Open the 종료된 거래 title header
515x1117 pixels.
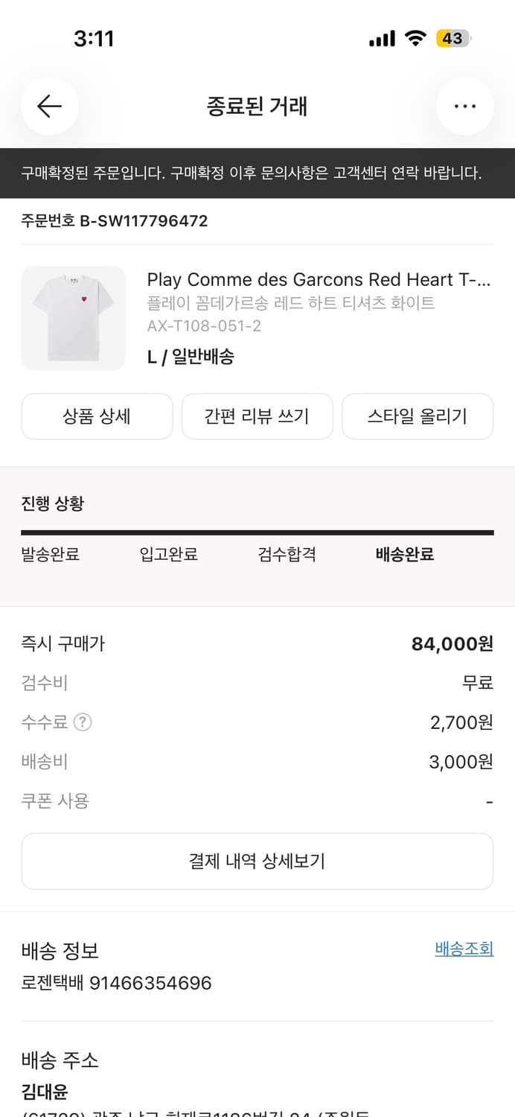(257, 106)
